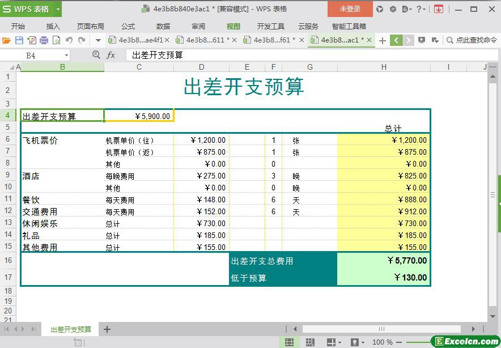Toggle the green previous-tab arrow button
The width and height of the screenshot is (501, 348).
(x=396, y=40)
